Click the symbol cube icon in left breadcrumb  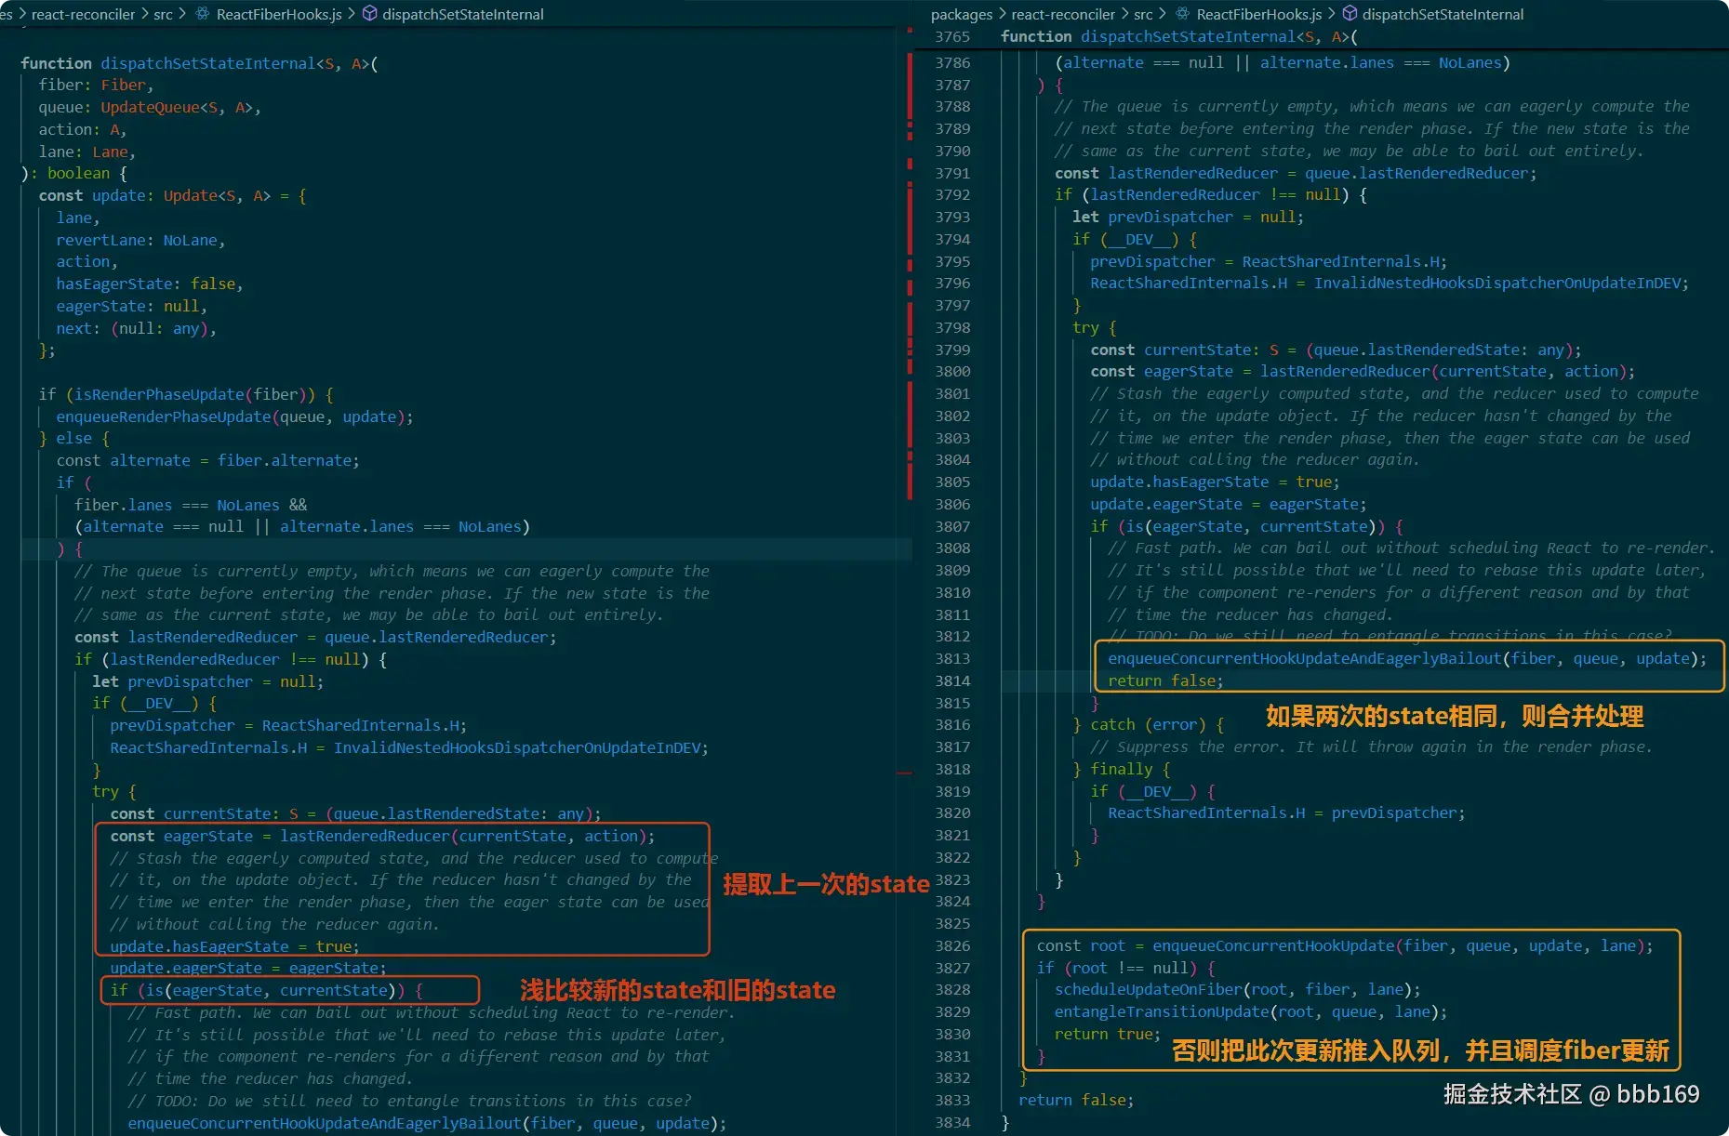tap(369, 14)
